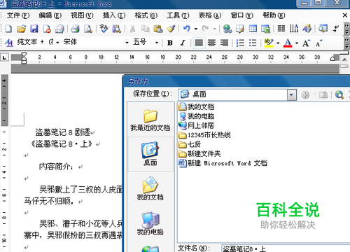Open the 编辑(E) menu
This screenshot has width=350, height=252.
click(50, 15)
